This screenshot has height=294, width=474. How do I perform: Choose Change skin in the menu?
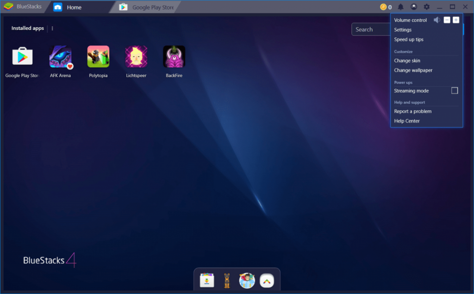pos(407,61)
